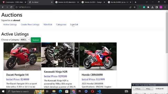The height and width of the screenshot is (94, 168).
Task: Click the share page icon in address bar
Action: point(130,7)
